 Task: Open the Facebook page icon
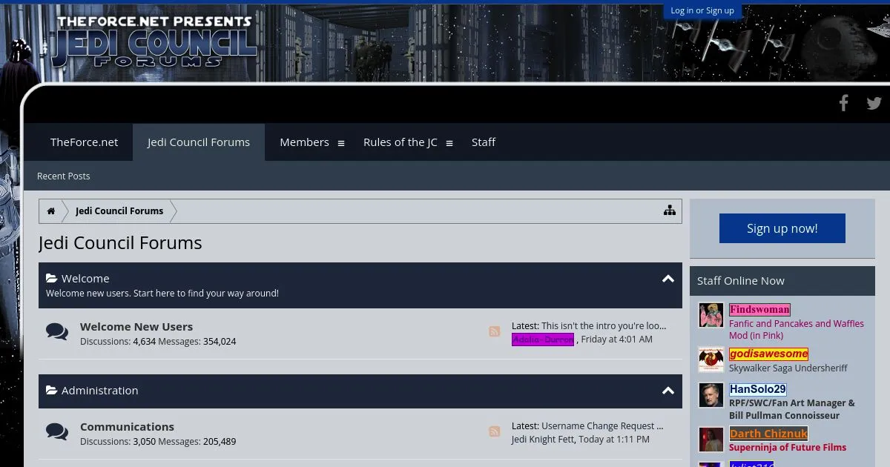pos(843,103)
